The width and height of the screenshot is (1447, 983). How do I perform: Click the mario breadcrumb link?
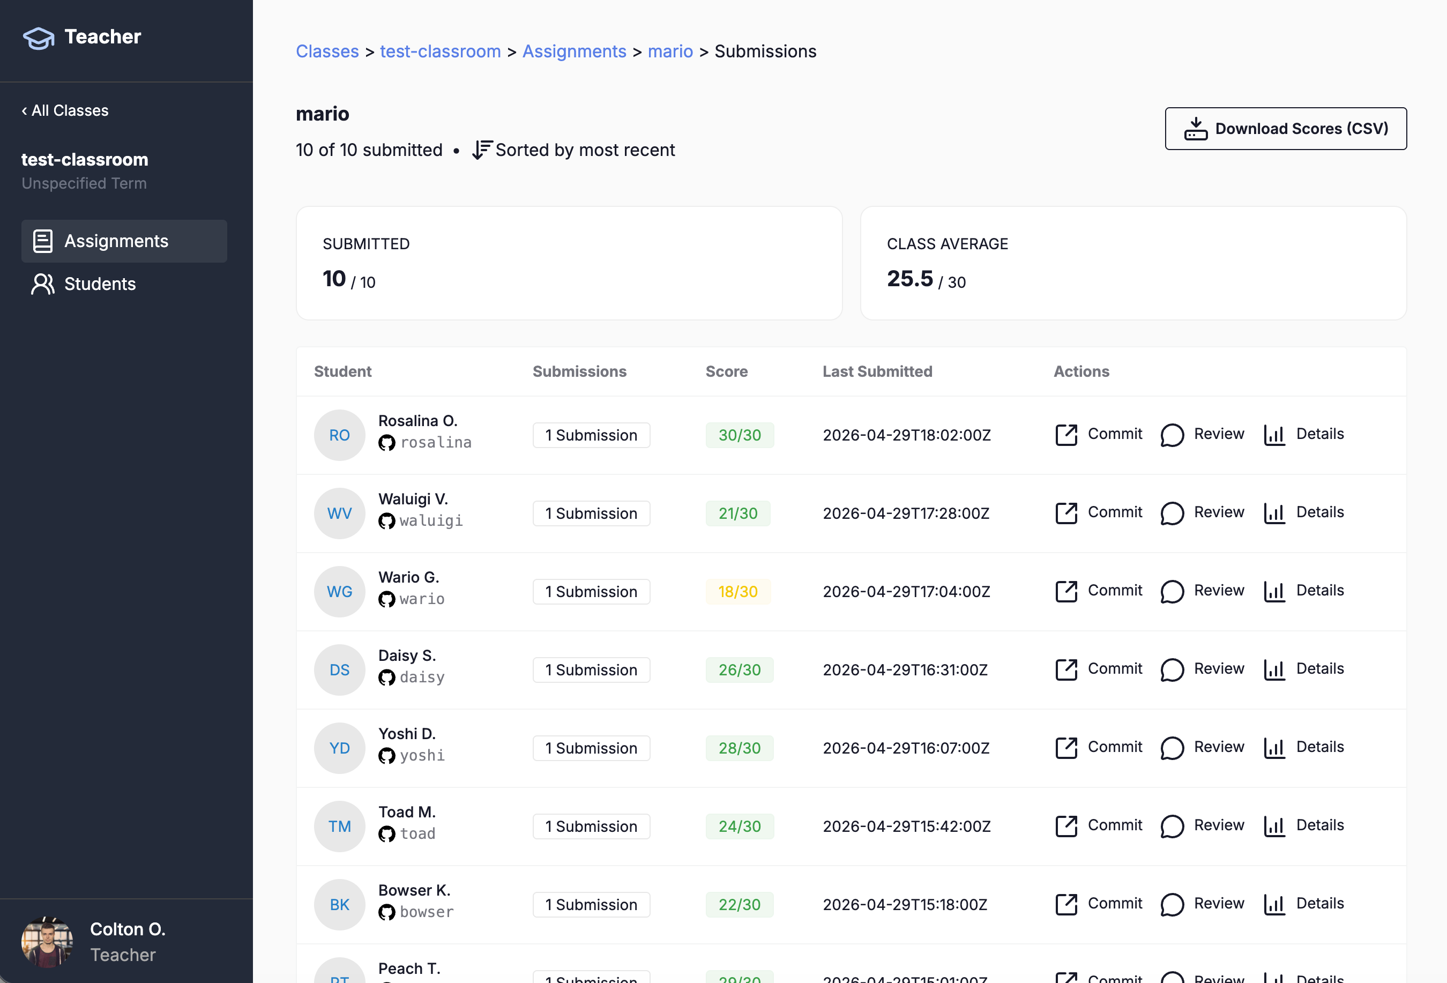[670, 51]
